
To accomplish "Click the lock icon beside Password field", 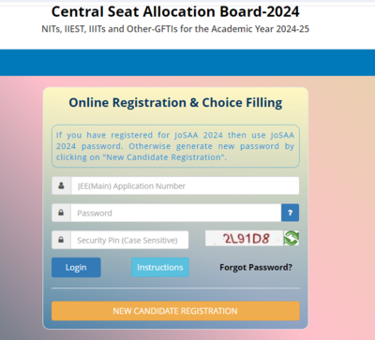I will (61, 213).
